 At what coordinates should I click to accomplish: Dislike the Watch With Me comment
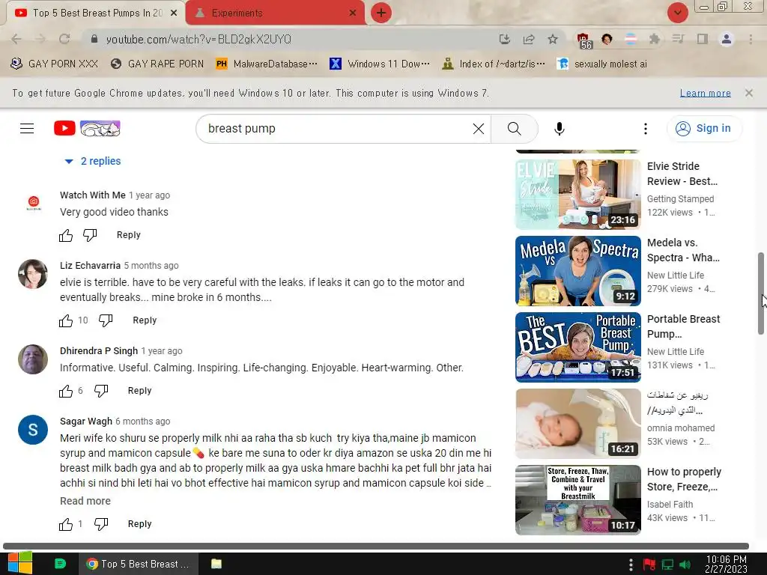tap(90, 235)
